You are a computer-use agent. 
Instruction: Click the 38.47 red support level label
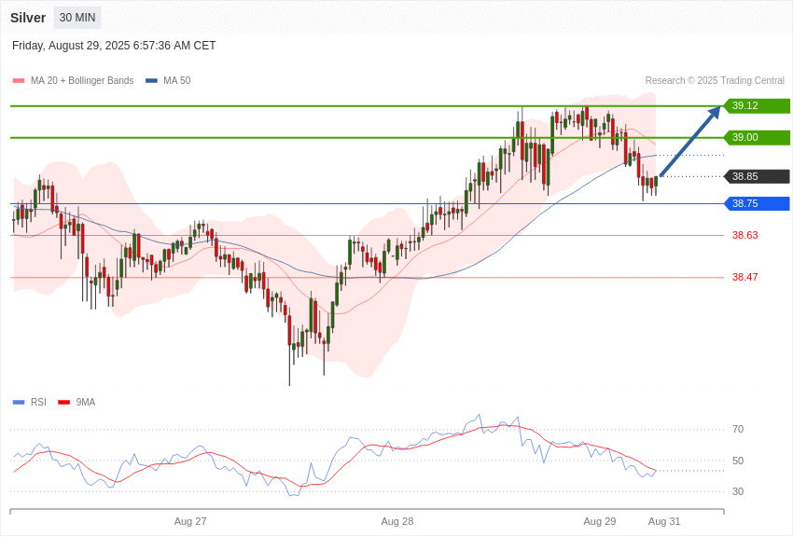click(x=745, y=277)
